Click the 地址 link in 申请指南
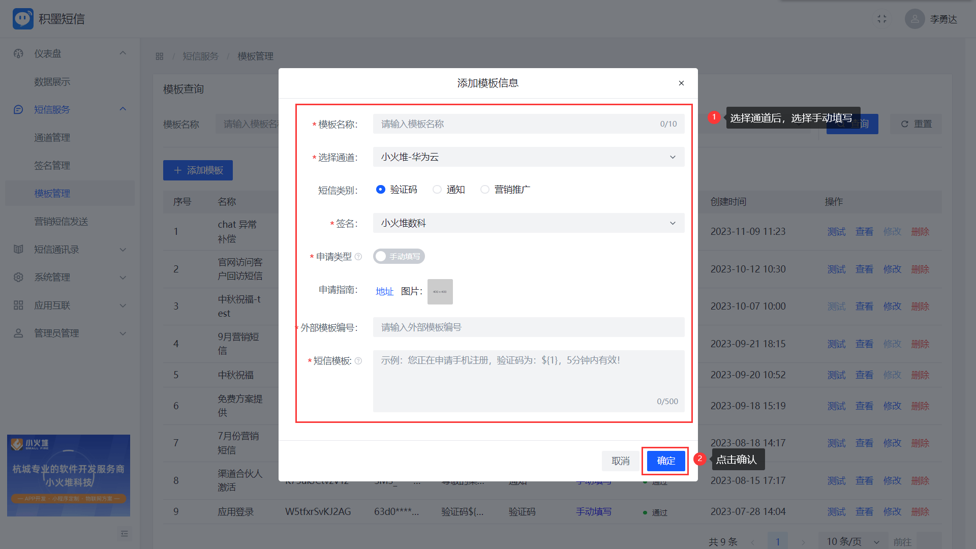The image size is (976, 549). [384, 292]
